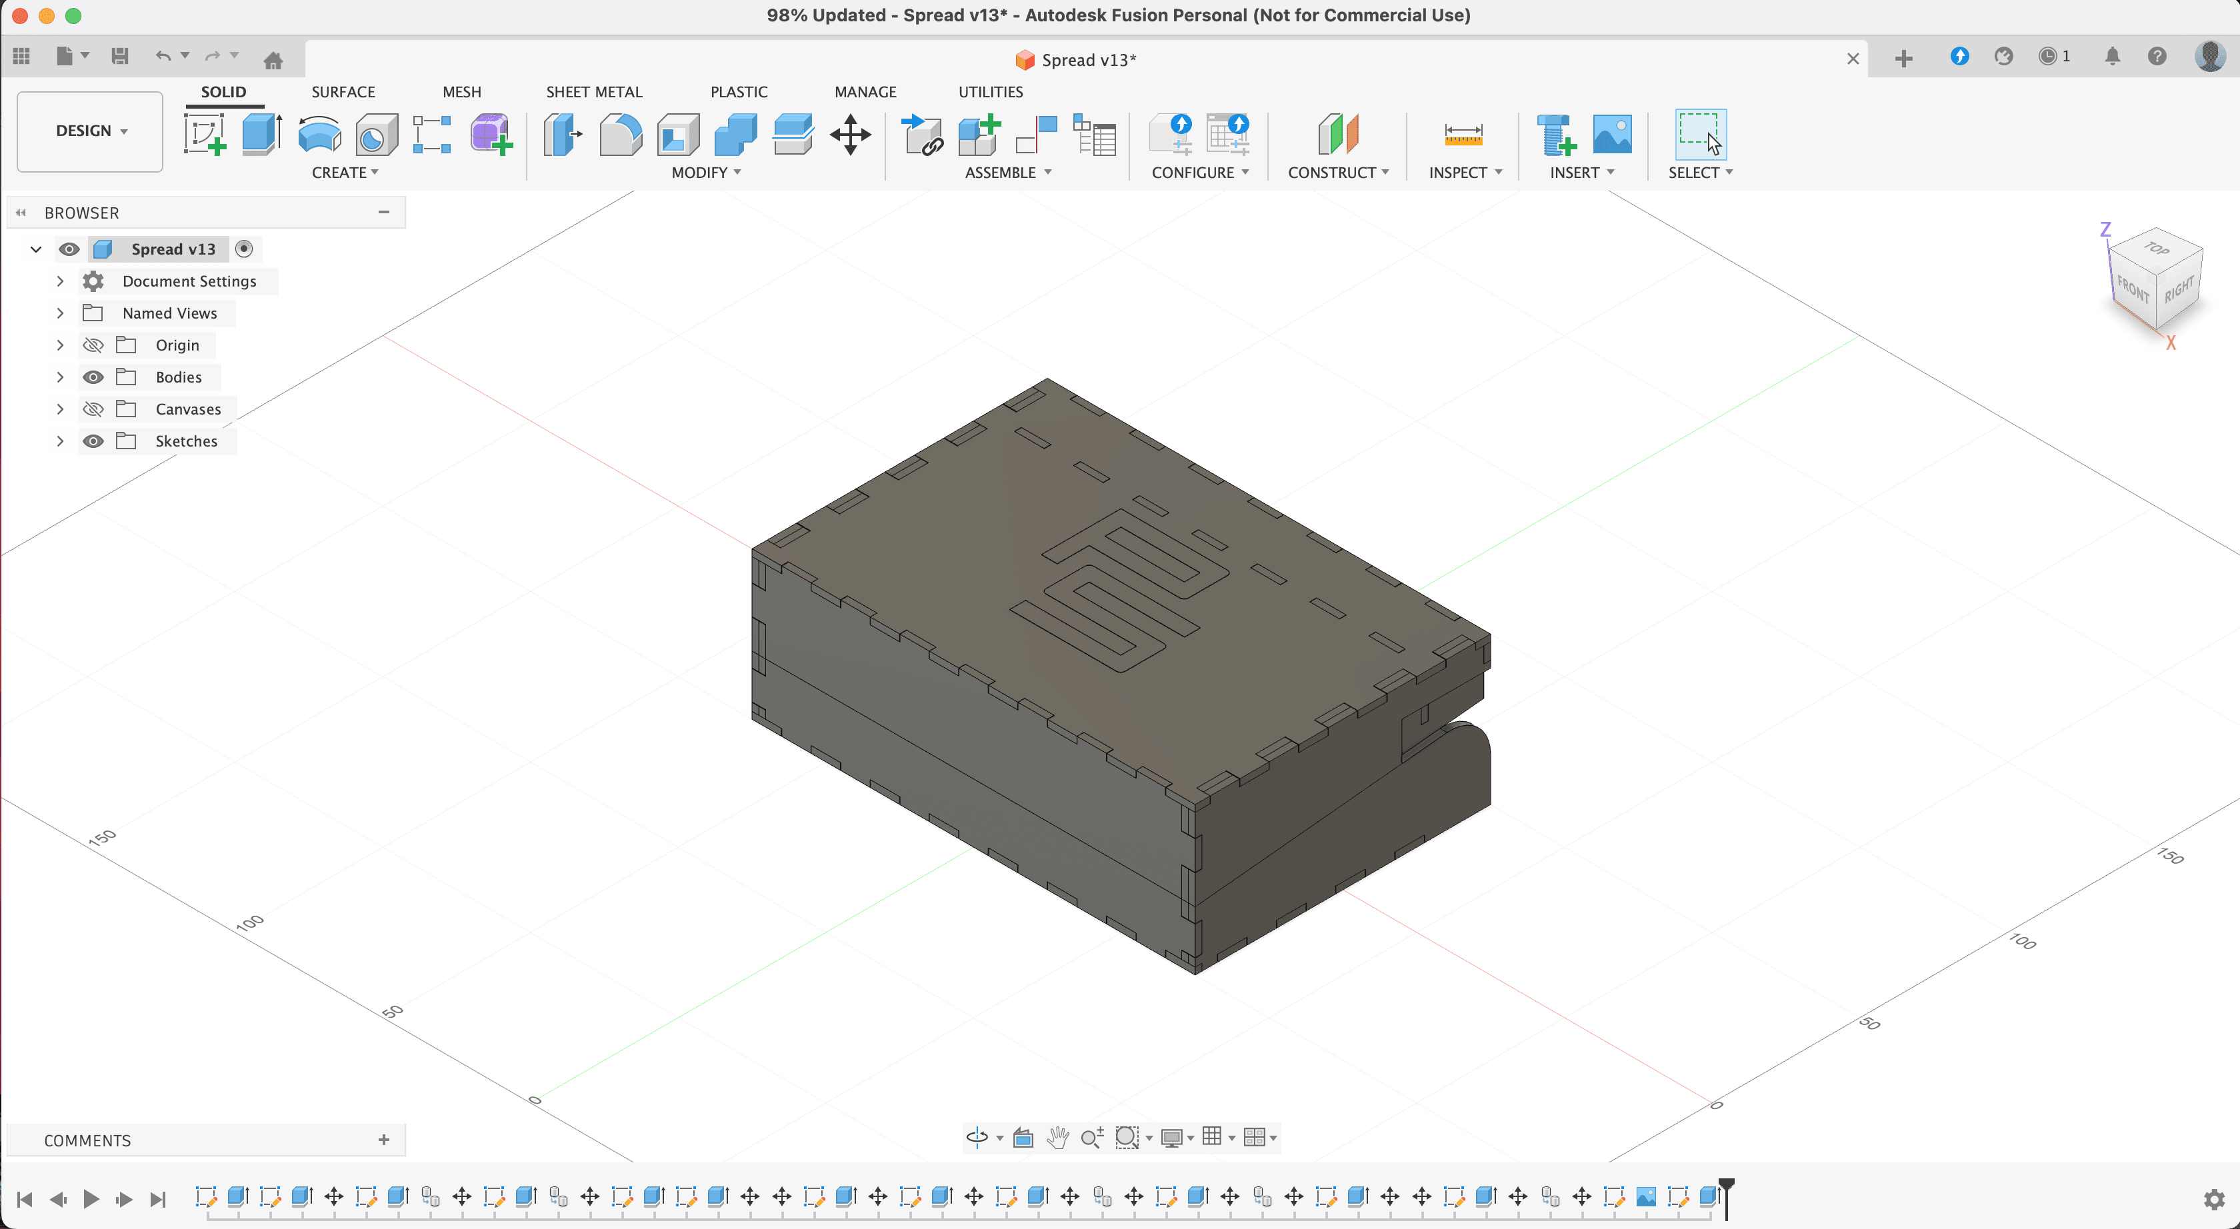Switch to the SURFACE tab

(x=343, y=92)
